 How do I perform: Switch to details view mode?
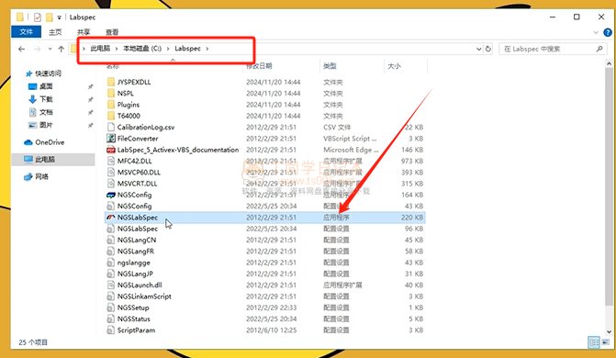click(x=594, y=342)
